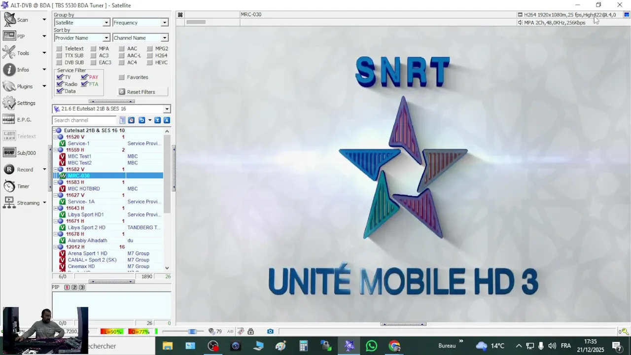Open Chrome from the taskbar

pyautogui.click(x=394, y=346)
